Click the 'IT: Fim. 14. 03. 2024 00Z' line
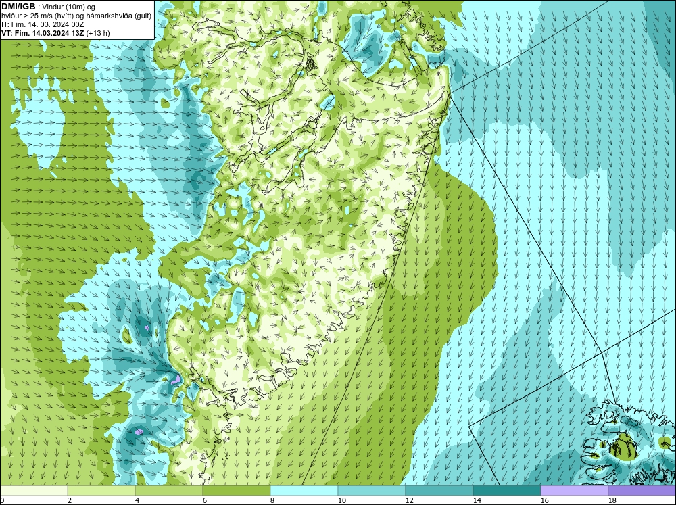This screenshot has height=505, width=676. (x=43, y=24)
